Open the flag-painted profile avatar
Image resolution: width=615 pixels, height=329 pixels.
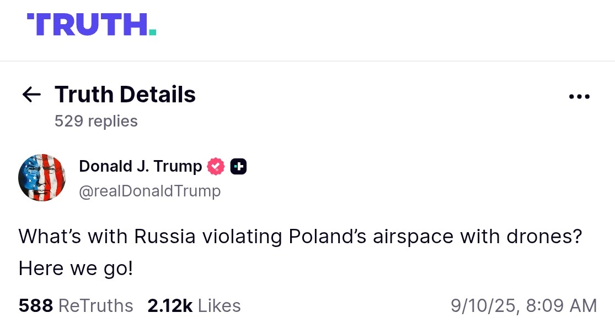coord(42,178)
